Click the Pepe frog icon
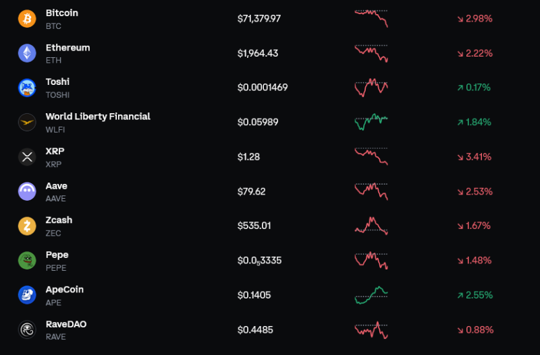Viewport: 540px width, 355px height. [x=27, y=261]
